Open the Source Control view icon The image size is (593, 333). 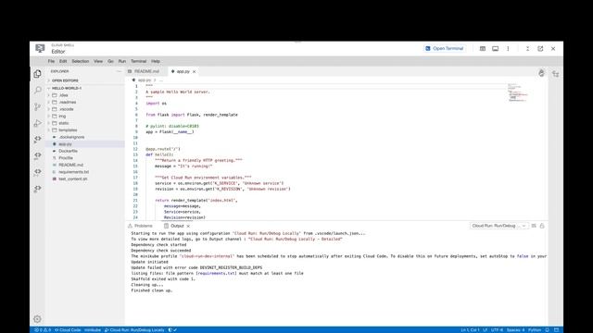point(37,107)
